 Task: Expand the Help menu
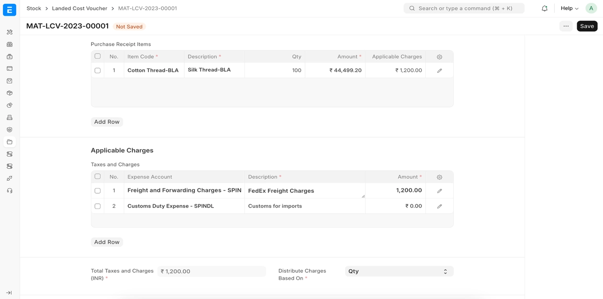tap(569, 9)
